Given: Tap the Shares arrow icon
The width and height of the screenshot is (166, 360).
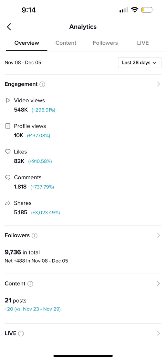Looking at the screenshot, I should (8, 203).
